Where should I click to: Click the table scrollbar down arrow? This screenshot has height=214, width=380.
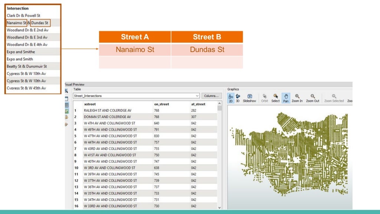219,207
